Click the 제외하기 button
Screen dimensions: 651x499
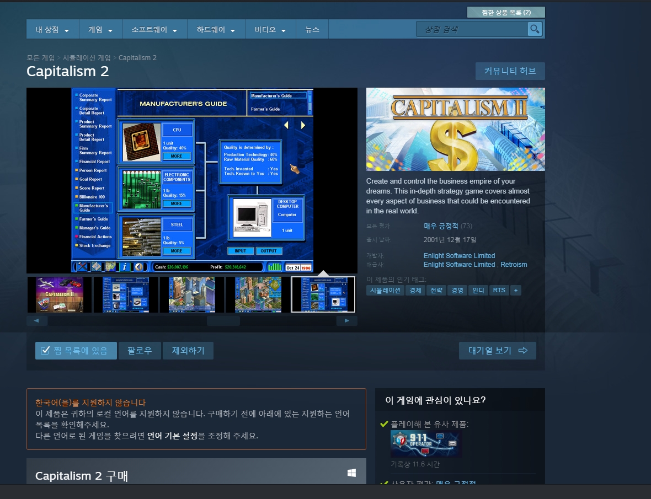tap(188, 351)
